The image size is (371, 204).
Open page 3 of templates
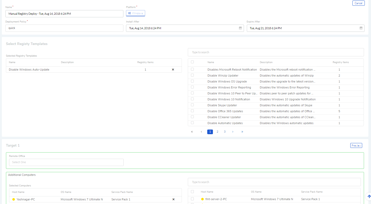coord(225,132)
